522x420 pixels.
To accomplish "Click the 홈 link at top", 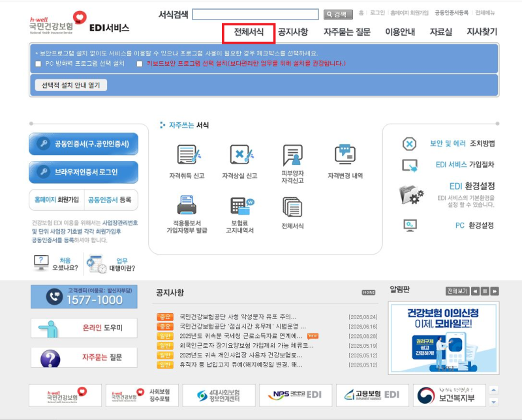I will tap(361, 12).
